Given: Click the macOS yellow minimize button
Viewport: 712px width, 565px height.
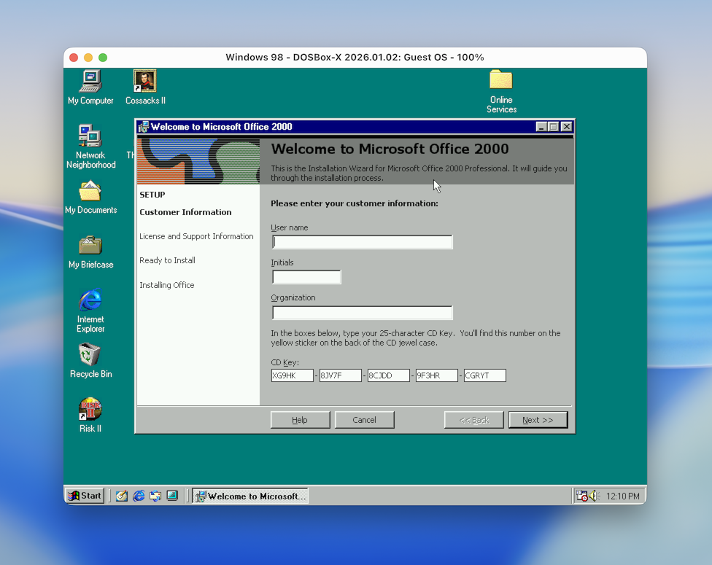Looking at the screenshot, I should [88, 58].
